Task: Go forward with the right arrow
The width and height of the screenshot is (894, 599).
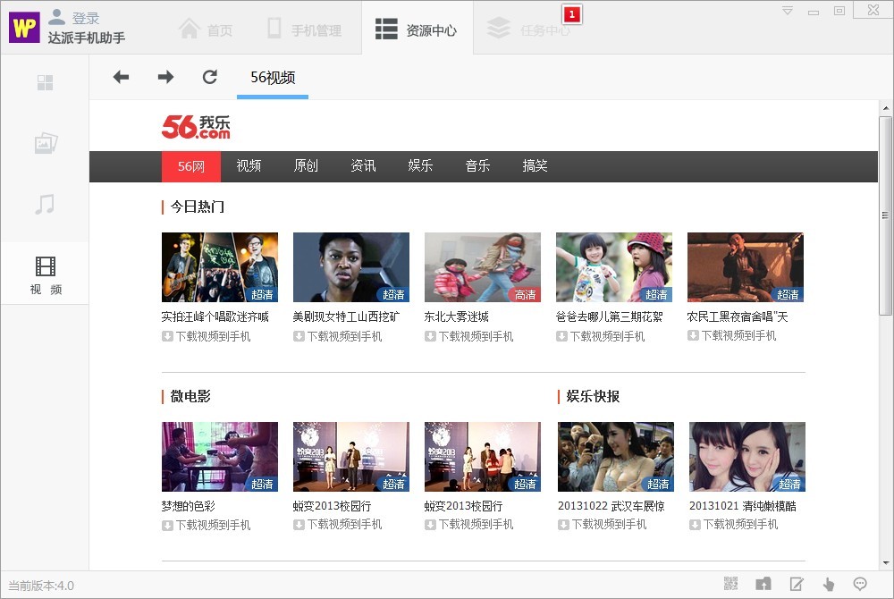Action: click(x=165, y=76)
